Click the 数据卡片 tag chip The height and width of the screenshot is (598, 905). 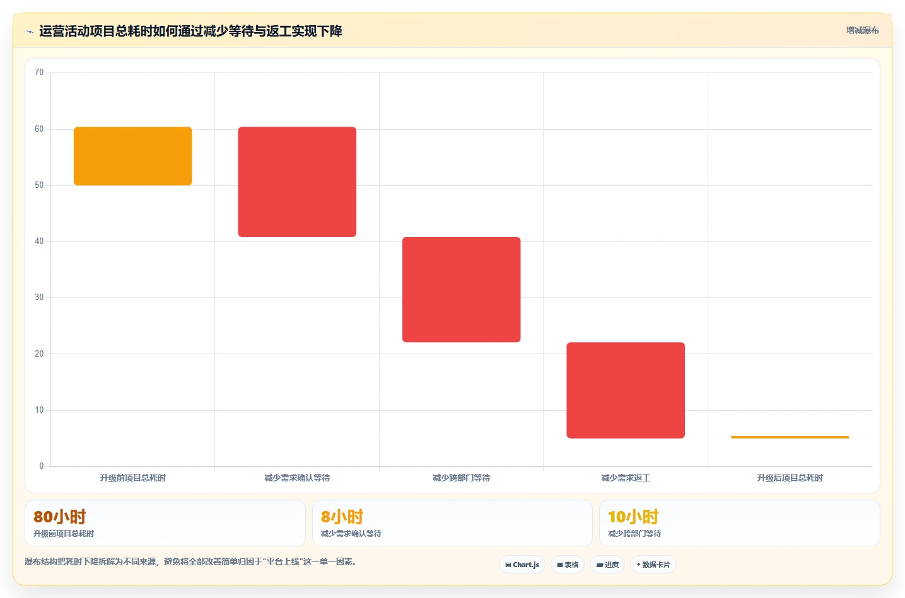(x=653, y=565)
